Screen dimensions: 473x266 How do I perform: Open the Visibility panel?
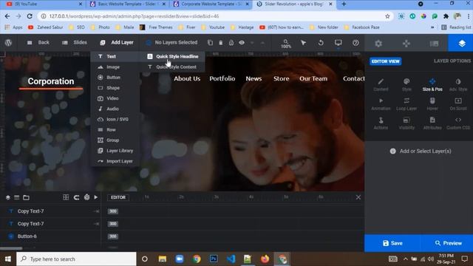coord(406,123)
